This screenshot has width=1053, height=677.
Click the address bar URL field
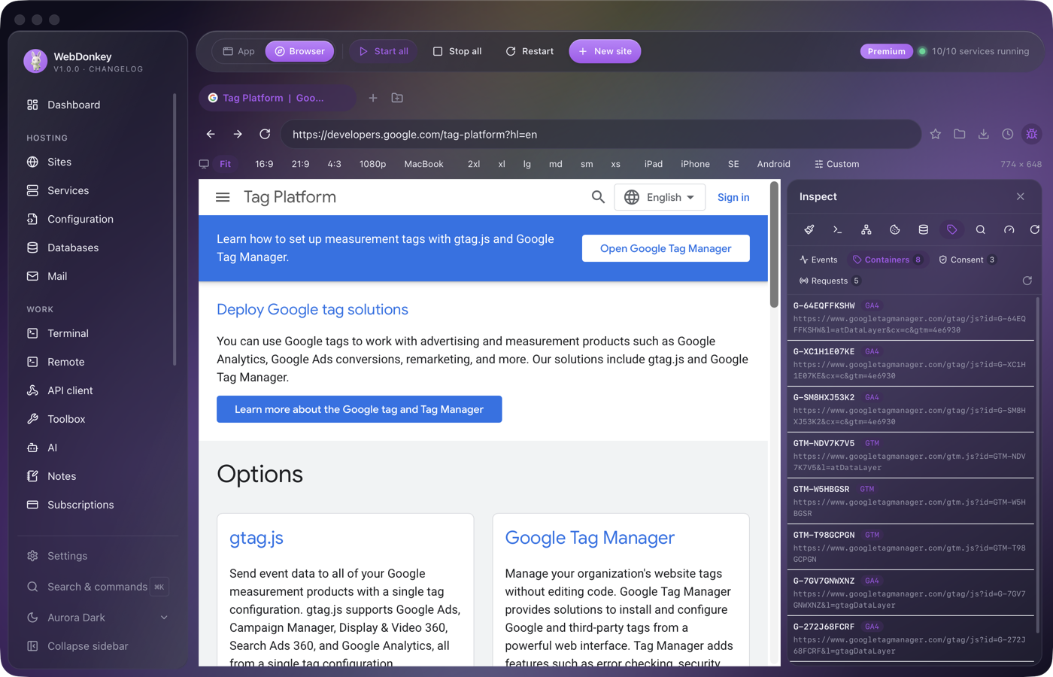[600, 134]
